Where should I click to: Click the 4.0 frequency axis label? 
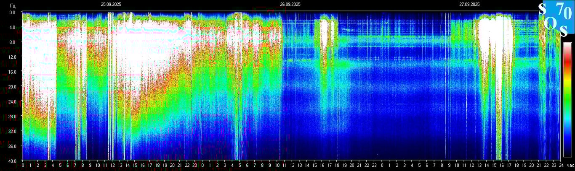[x=12, y=27]
